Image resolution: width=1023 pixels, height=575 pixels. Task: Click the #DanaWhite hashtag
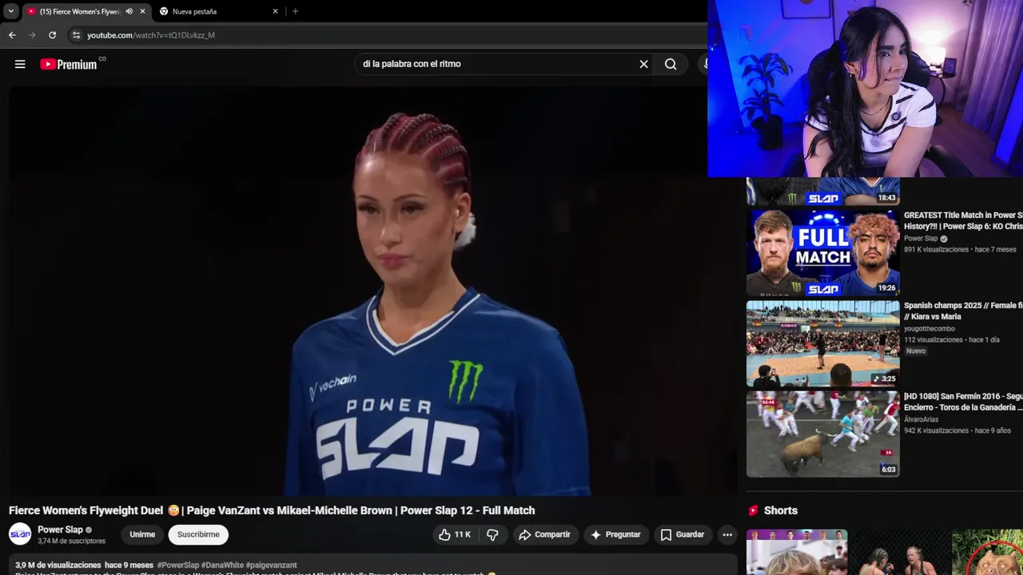222,565
